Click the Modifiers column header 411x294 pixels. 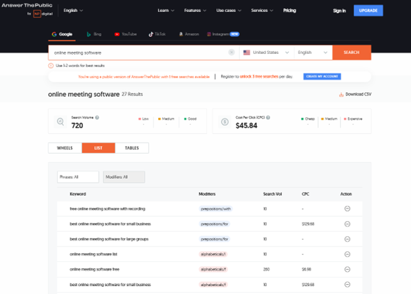pyautogui.click(x=207, y=194)
